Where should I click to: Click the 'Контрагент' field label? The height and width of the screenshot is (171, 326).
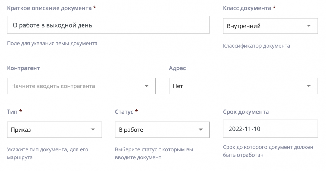(23, 68)
